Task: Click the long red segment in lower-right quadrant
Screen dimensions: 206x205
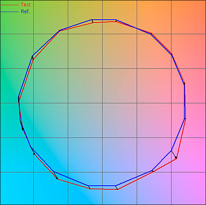Action: [x=147, y=174]
